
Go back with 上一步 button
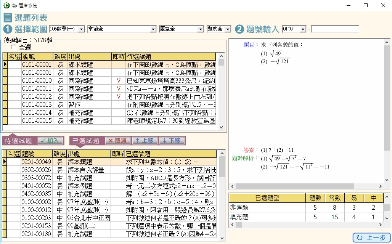pyautogui.click(x=371, y=238)
